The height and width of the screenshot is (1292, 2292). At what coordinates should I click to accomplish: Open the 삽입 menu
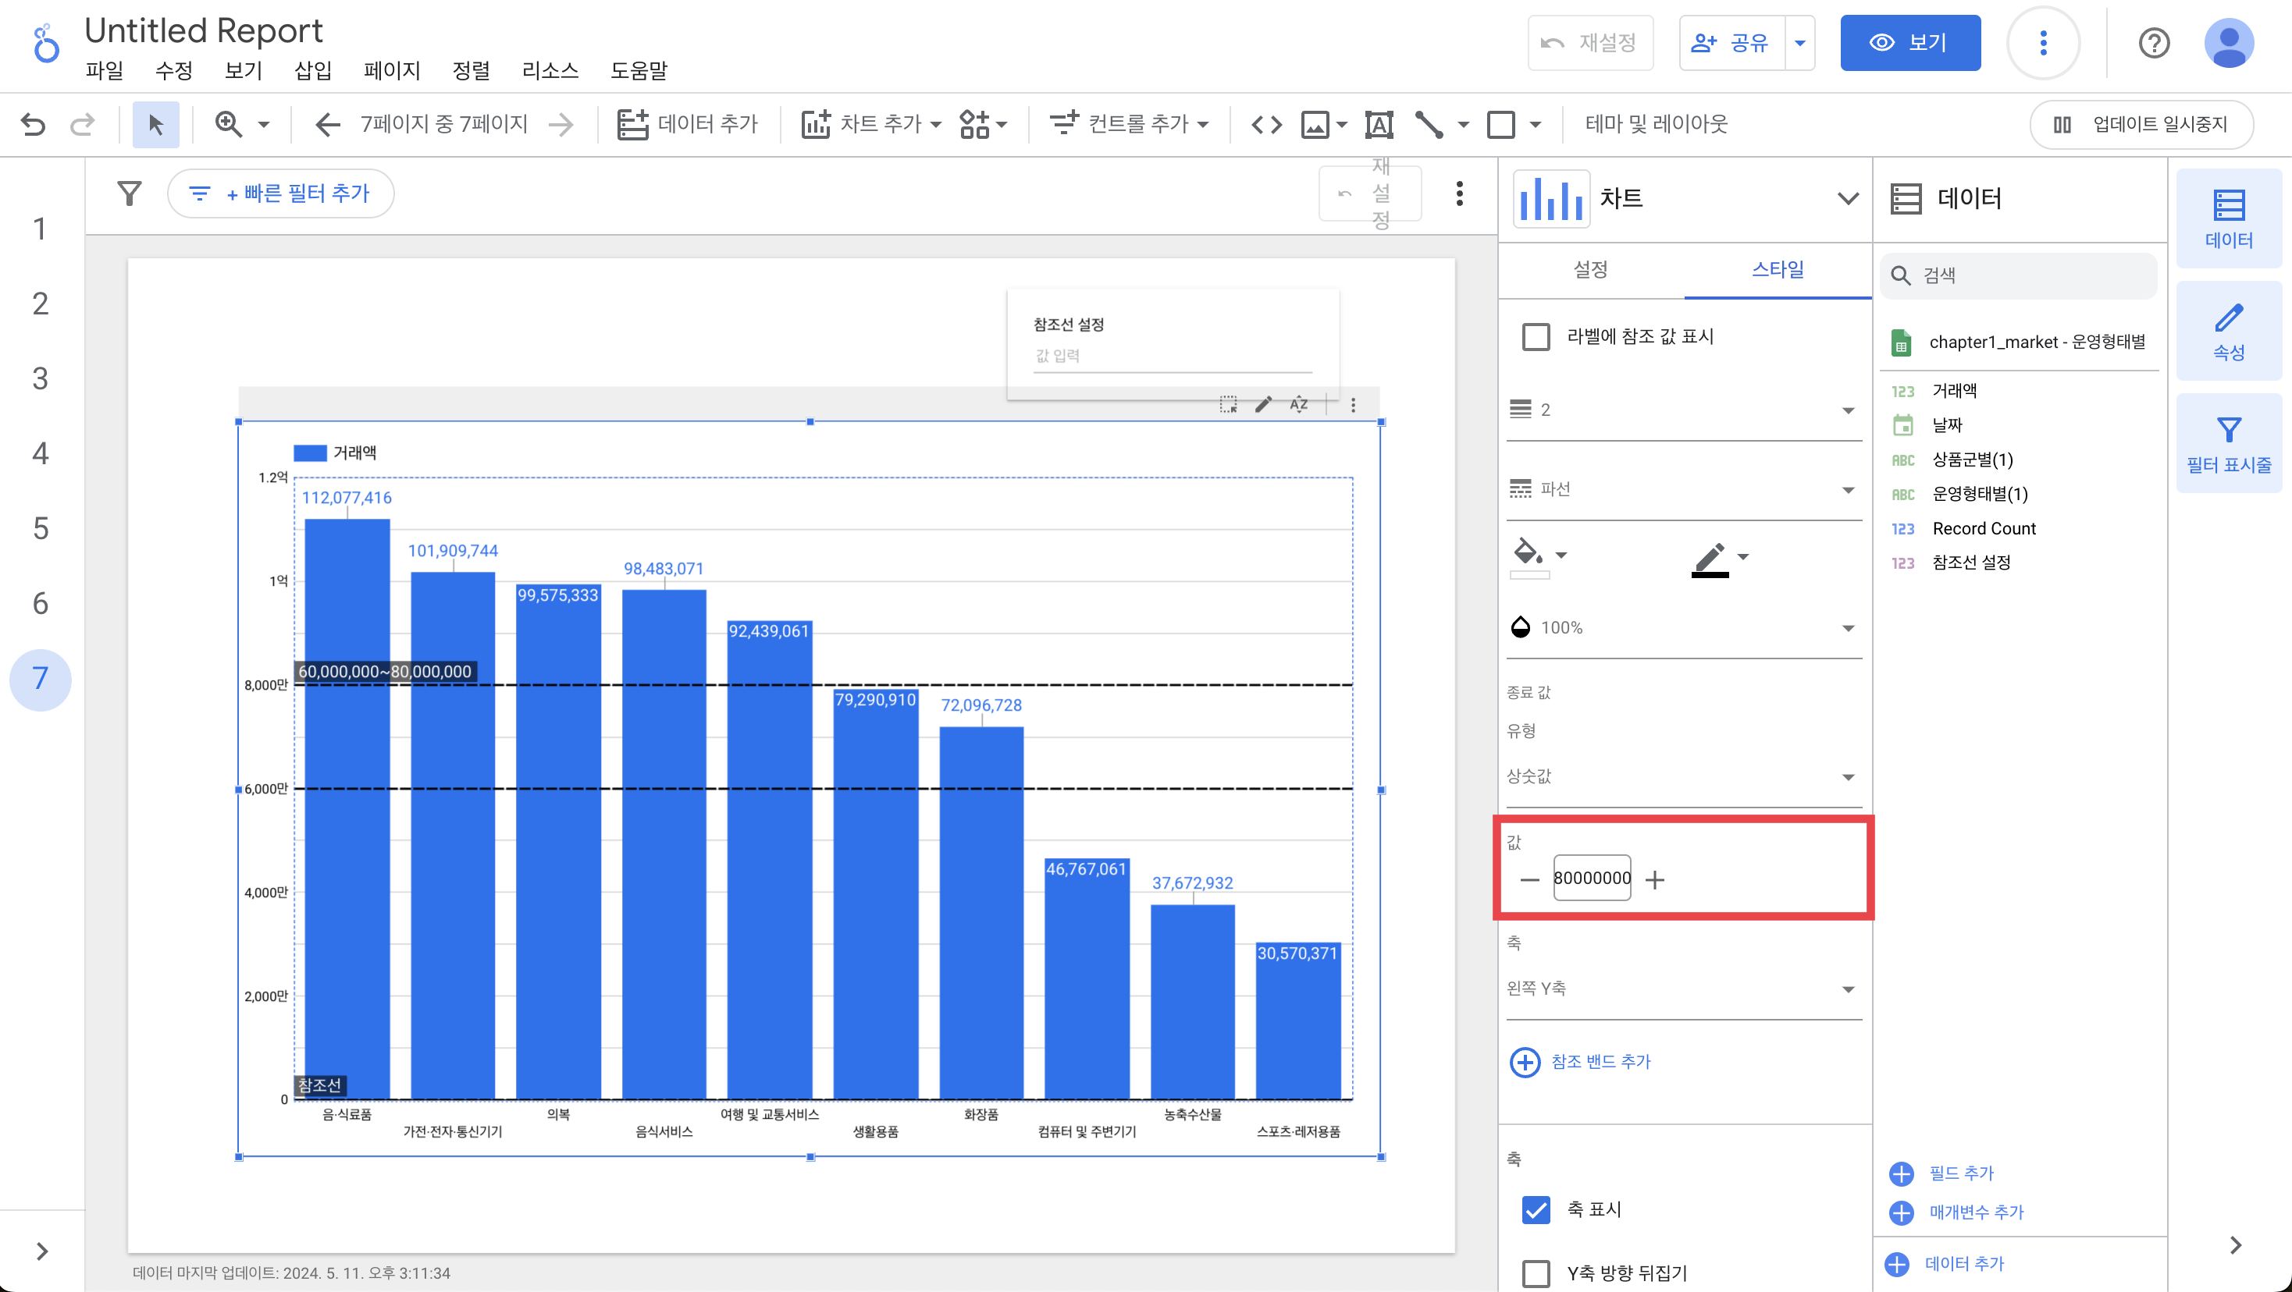(312, 70)
